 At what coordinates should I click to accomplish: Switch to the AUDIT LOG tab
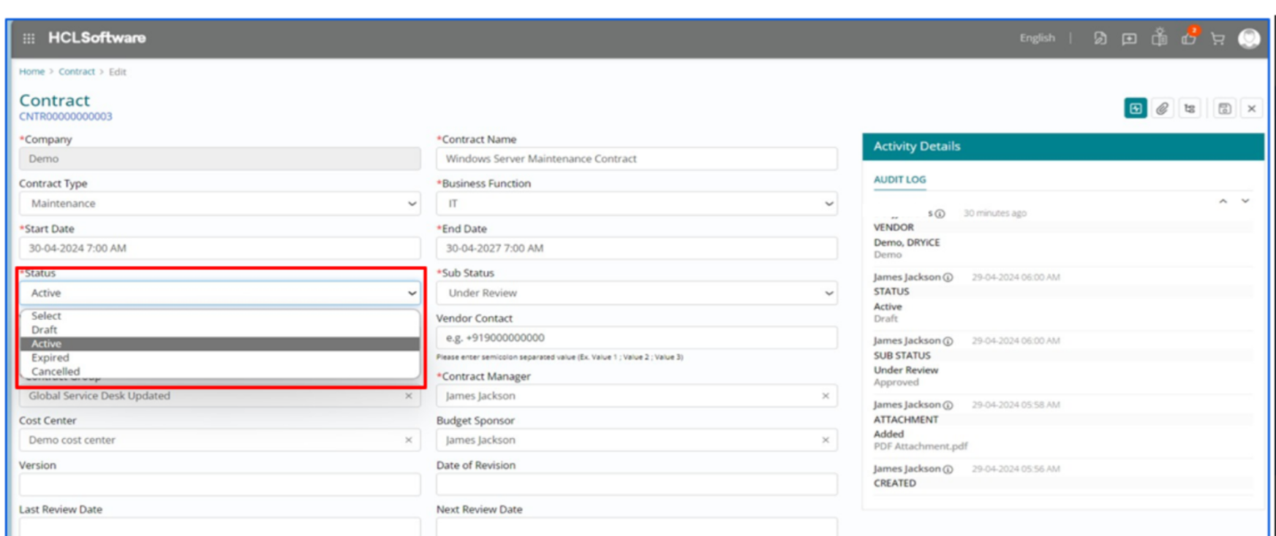[x=899, y=180]
